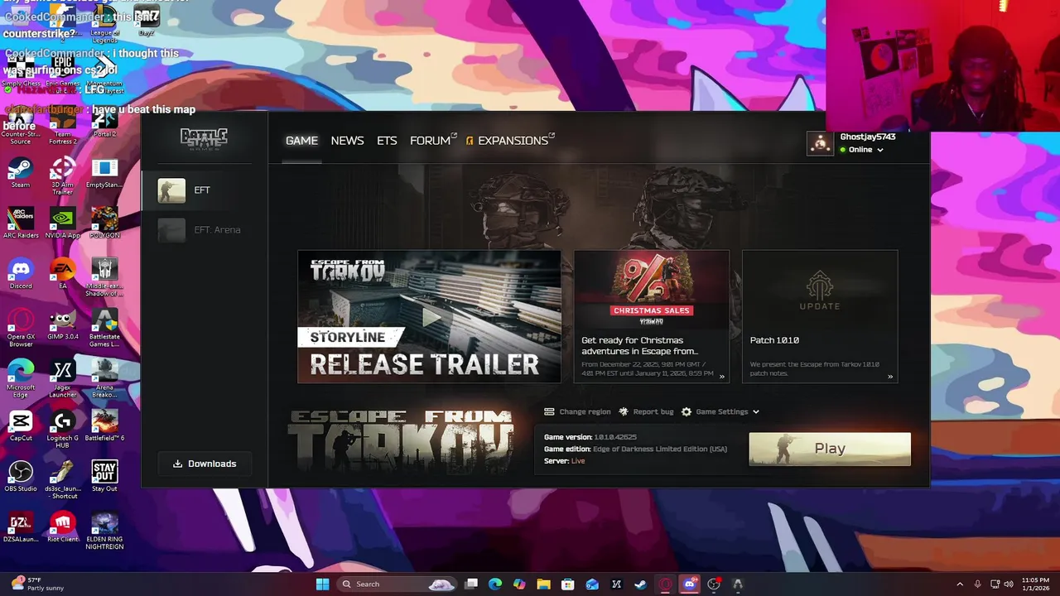Open the EA desktop shortcut

pos(63,274)
